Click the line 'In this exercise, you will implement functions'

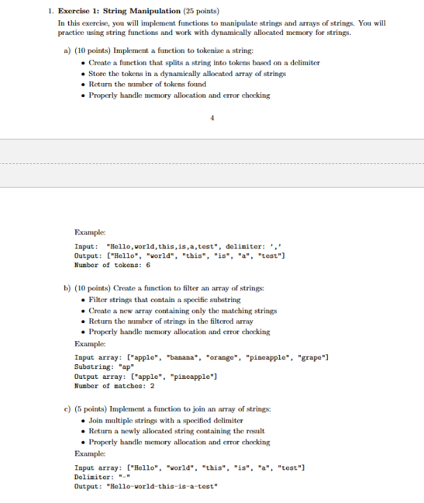click(221, 24)
